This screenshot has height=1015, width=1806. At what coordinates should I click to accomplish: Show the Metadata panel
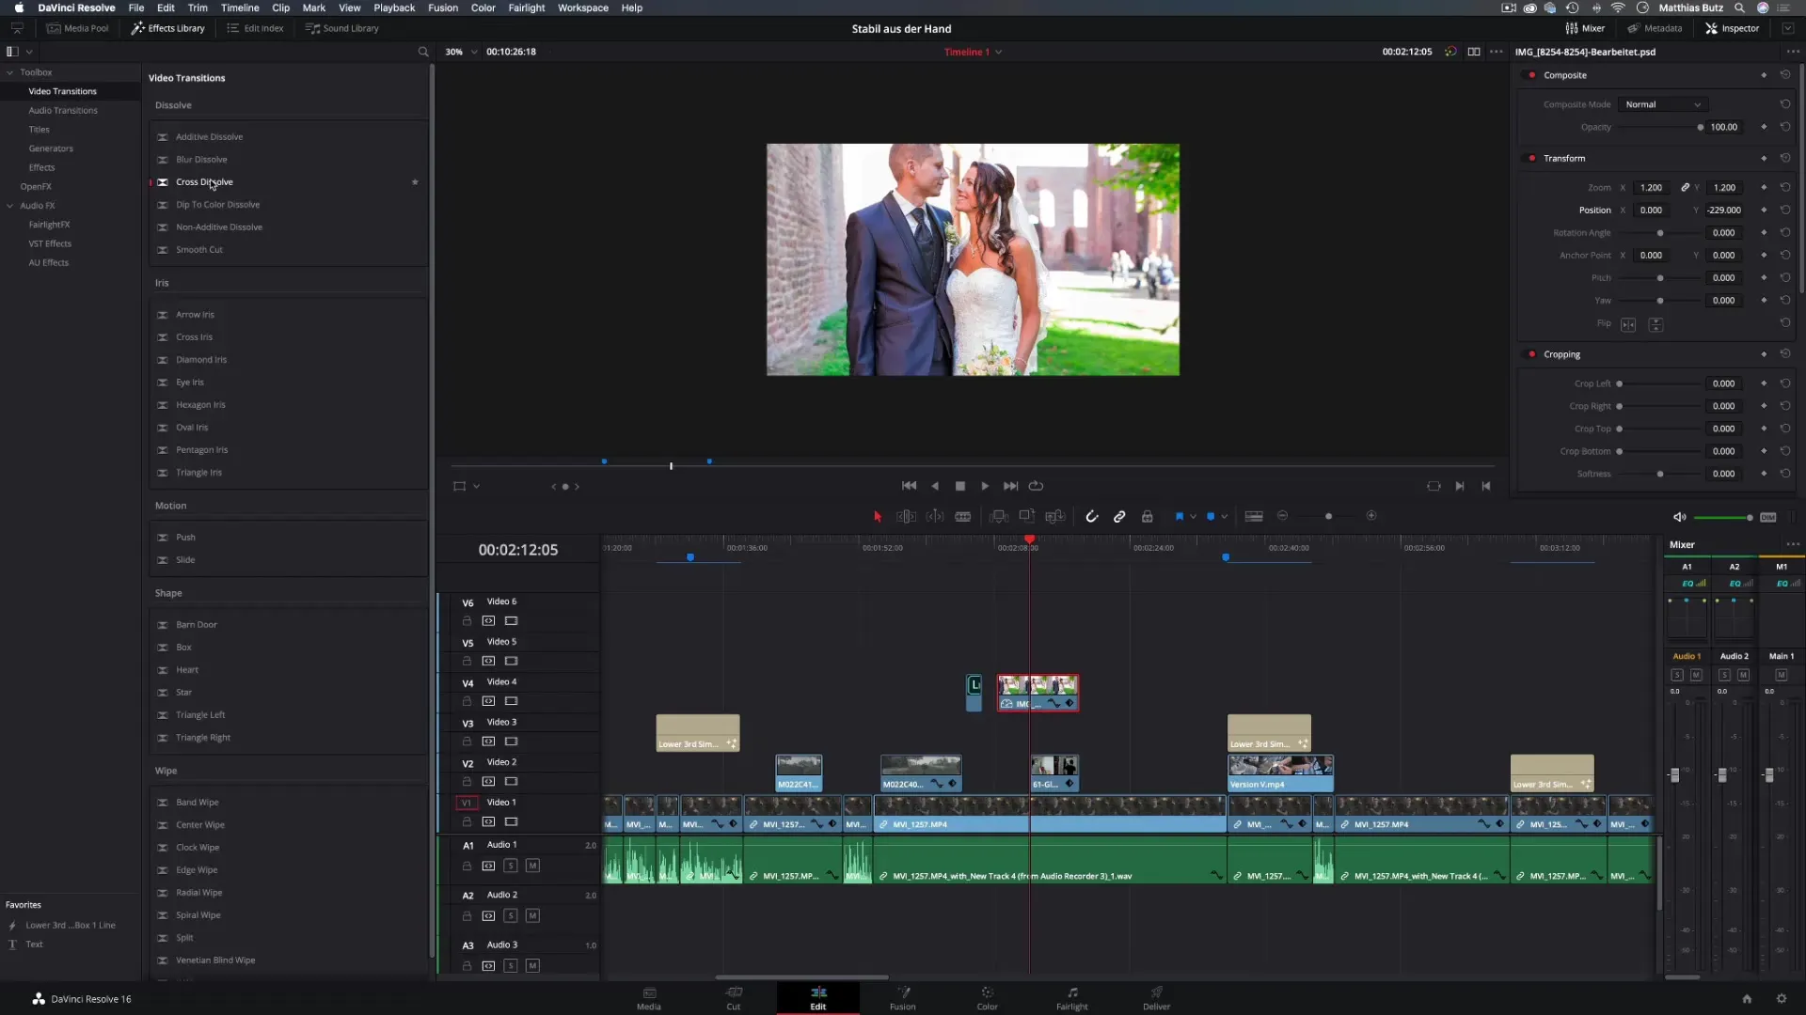tap(1655, 28)
